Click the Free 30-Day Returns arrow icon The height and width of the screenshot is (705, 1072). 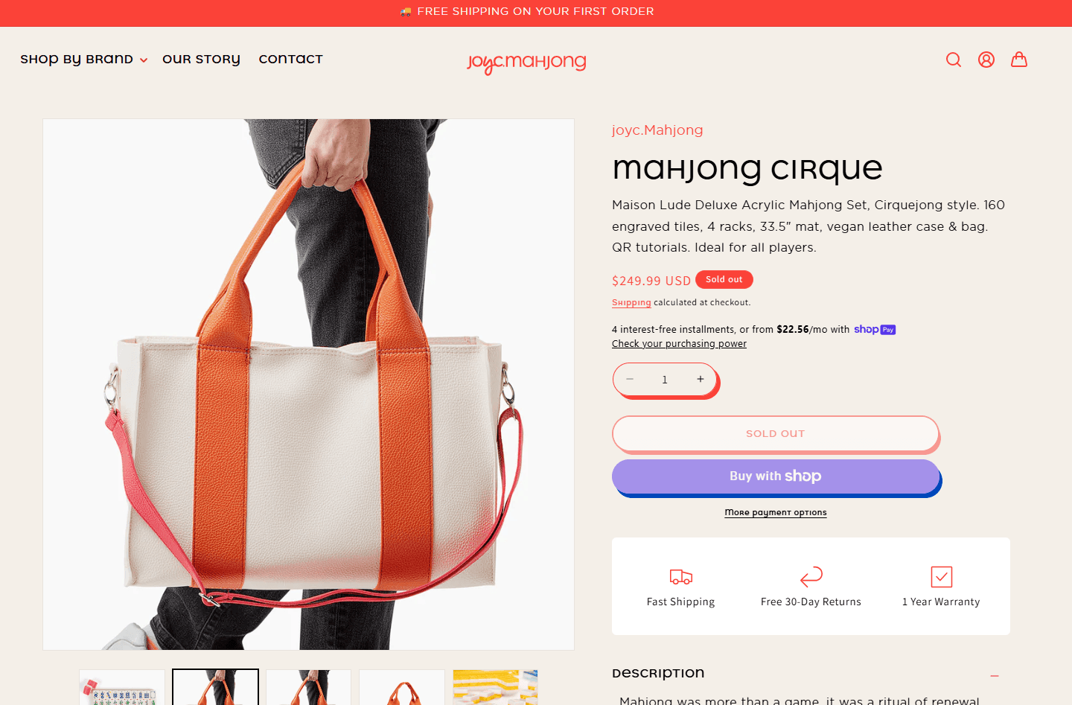pos(811,577)
